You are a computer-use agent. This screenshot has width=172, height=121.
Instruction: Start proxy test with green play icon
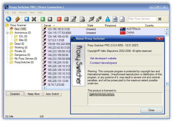tap(43, 19)
